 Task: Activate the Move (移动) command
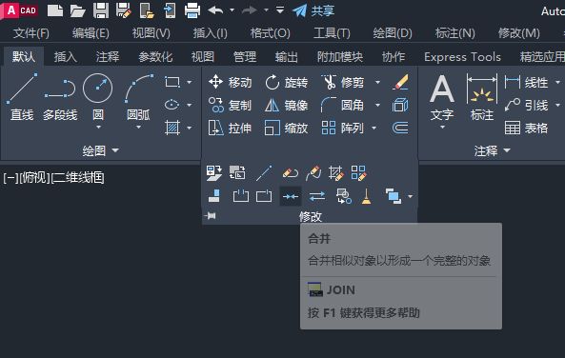pos(230,82)
